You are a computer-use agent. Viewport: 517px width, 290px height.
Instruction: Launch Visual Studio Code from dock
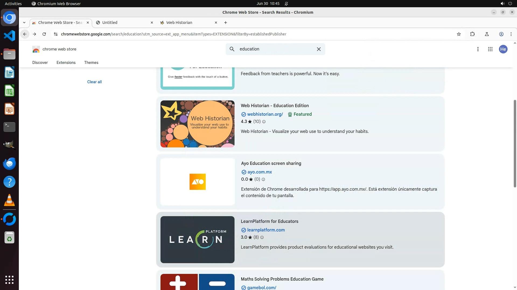point(9,36)
